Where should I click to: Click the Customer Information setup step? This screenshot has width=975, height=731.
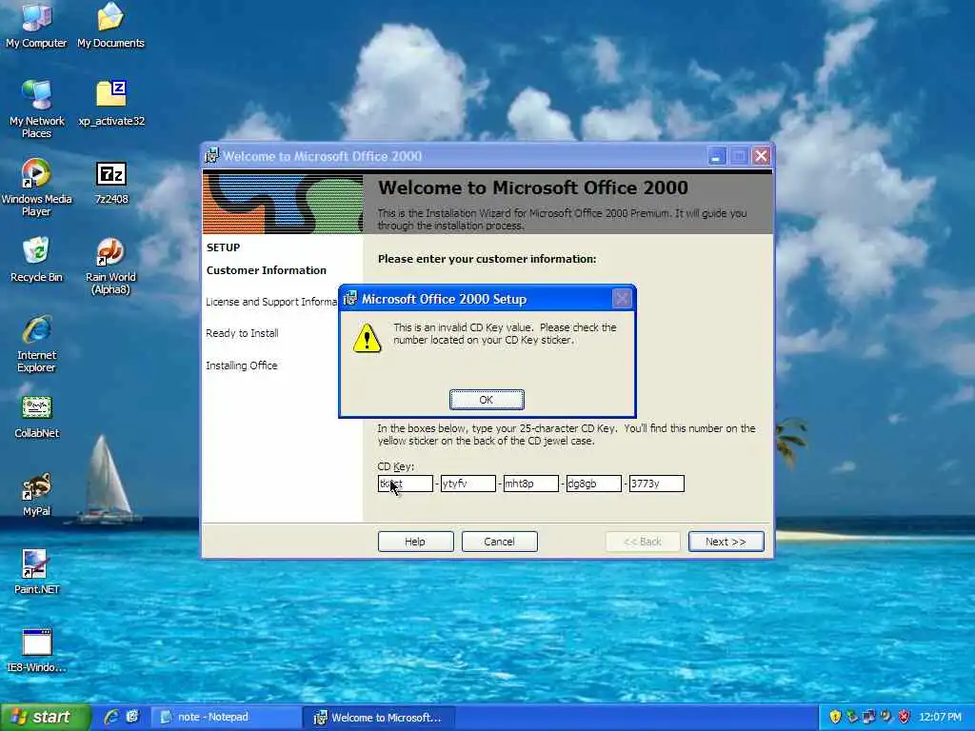click(x=267, y=270)
